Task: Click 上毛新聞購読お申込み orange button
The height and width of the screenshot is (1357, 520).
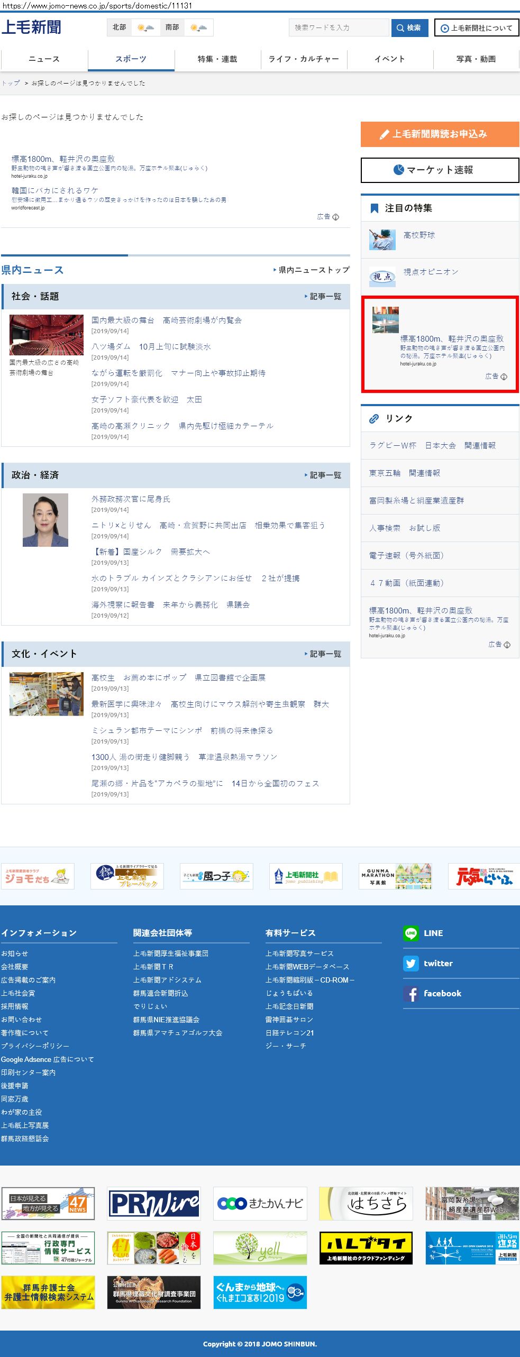Action: [x=440, y=134]
